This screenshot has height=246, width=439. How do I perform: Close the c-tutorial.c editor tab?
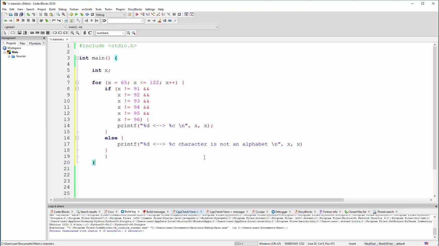pyautogui.click(x=67, y=39)
